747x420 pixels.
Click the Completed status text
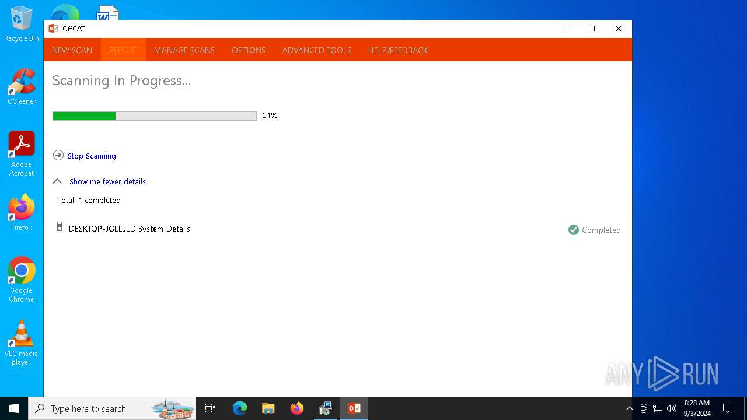click(x=601, y=230)
